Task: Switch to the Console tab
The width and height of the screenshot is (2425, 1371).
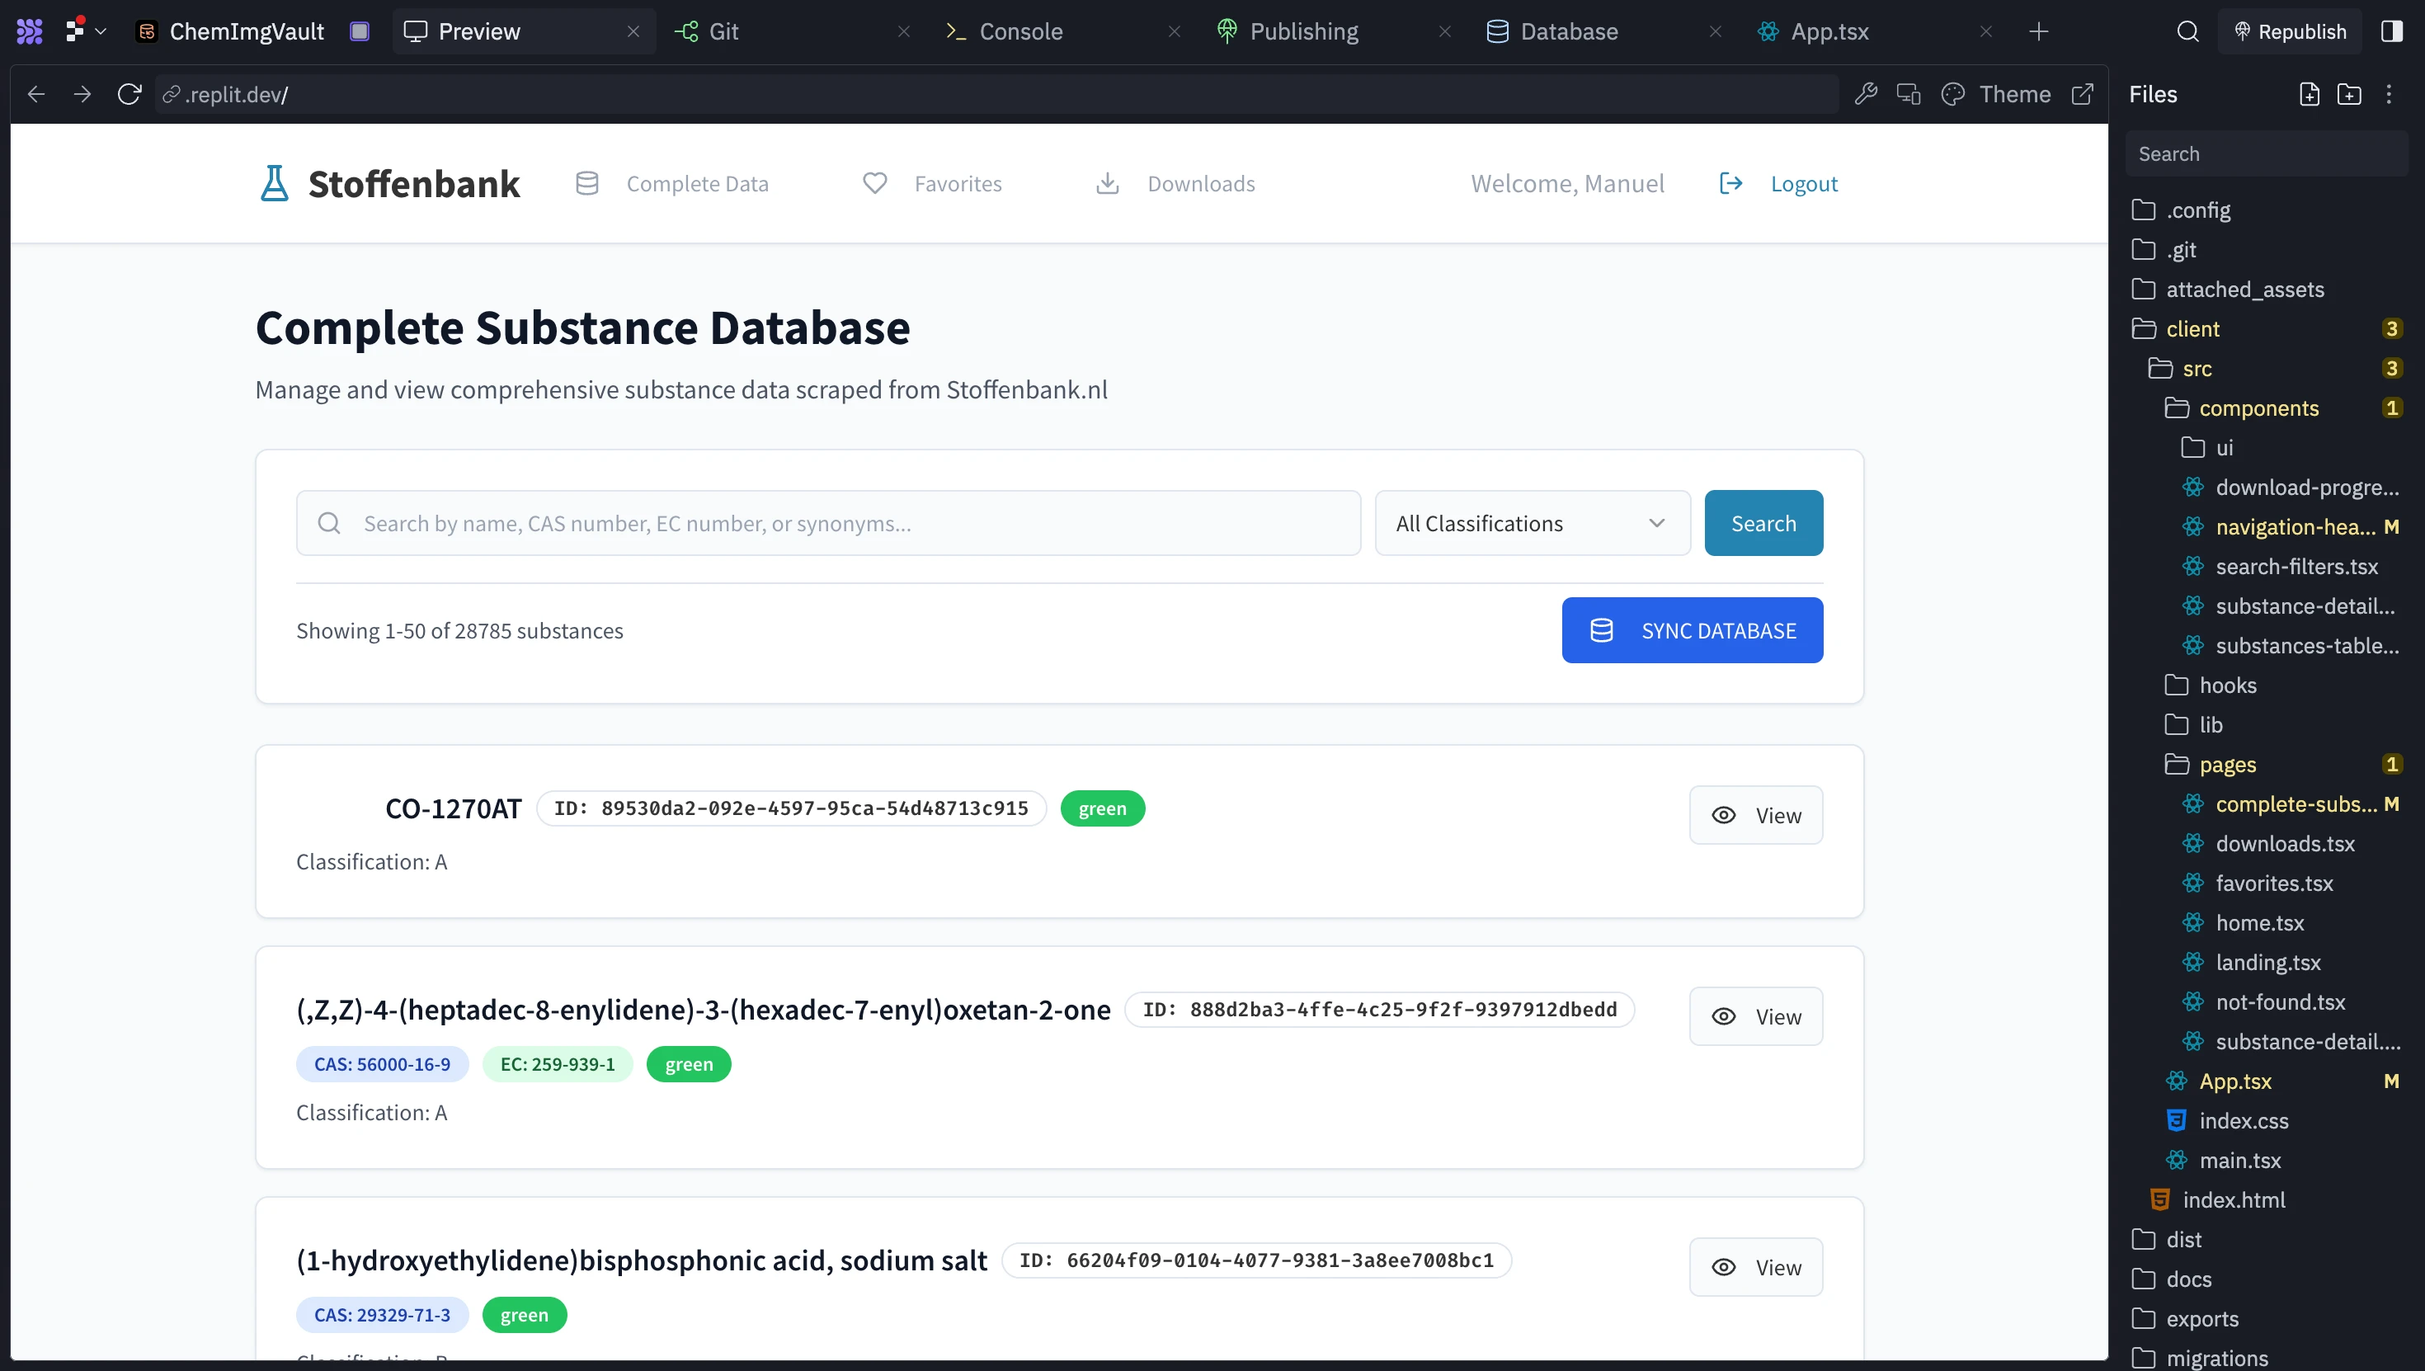Action: (1019, 31)
